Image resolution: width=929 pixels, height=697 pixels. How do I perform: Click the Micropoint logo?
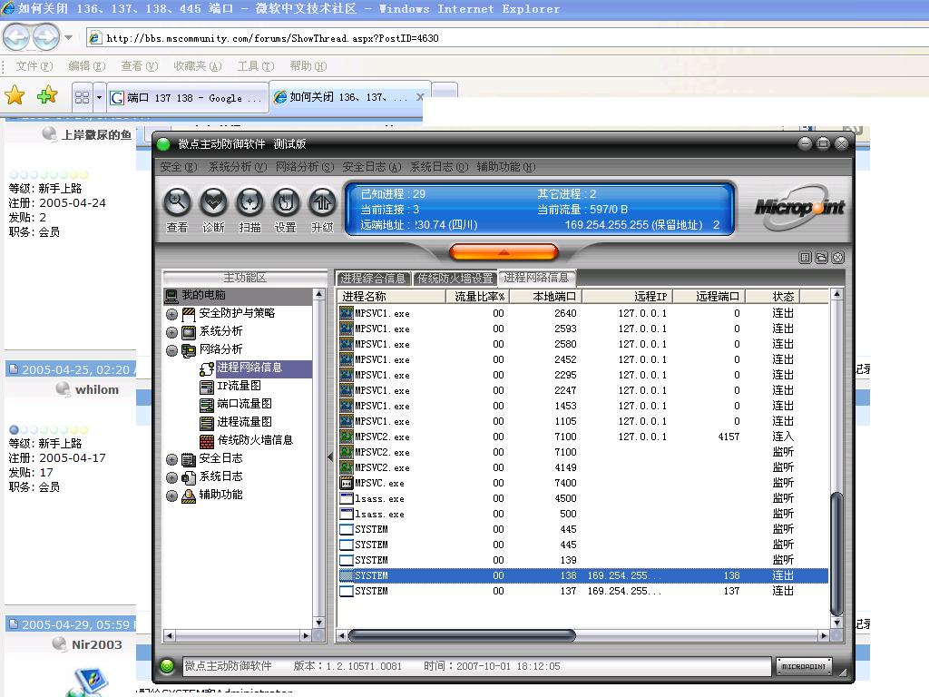799,208
